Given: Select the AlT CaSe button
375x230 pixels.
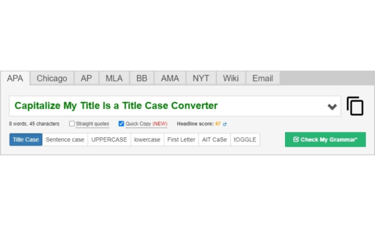Looking at the screenshot, I should pyautogui.click(x=214, y=139).
